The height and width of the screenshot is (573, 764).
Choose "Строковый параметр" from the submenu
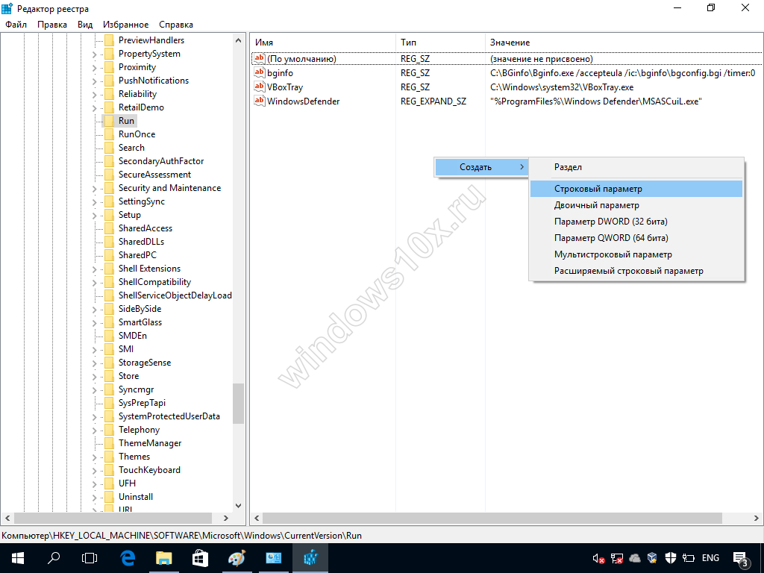[598, 190]
